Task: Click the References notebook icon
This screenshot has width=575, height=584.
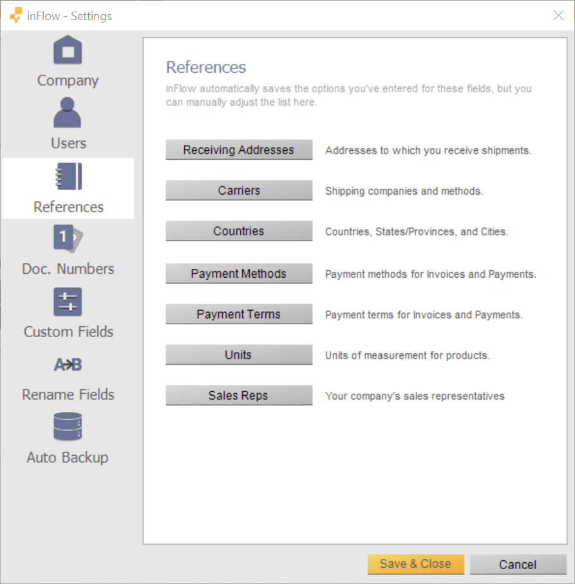Action: click(68, 176)
